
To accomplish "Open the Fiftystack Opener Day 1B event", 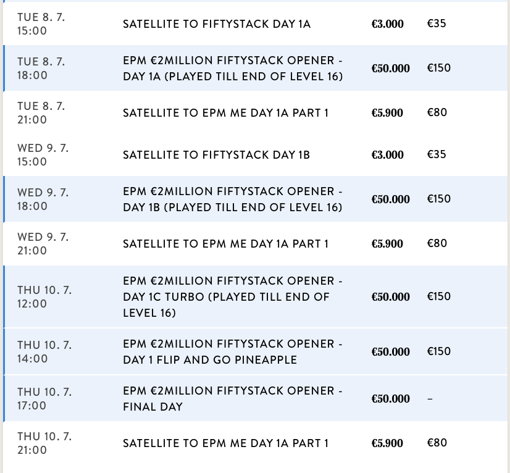I will pos(232,199).
